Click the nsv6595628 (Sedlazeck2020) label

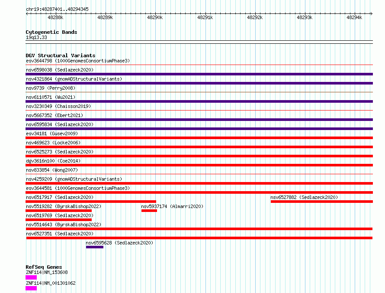119,243
